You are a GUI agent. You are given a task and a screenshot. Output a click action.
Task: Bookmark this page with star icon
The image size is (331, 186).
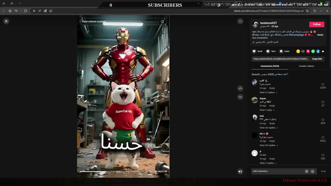34,11
